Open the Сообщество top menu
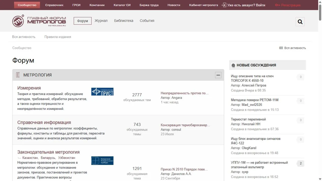 coord(27,5)
